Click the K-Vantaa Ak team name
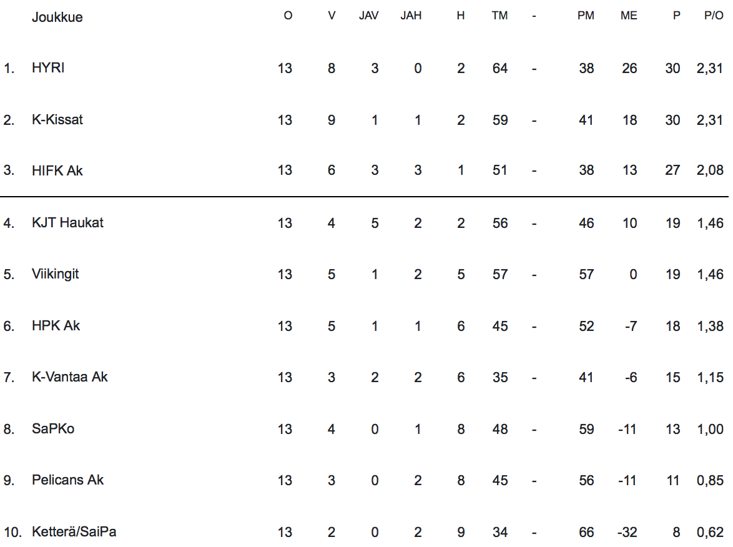Screen dimensions: 733x547 click(70, 377)
